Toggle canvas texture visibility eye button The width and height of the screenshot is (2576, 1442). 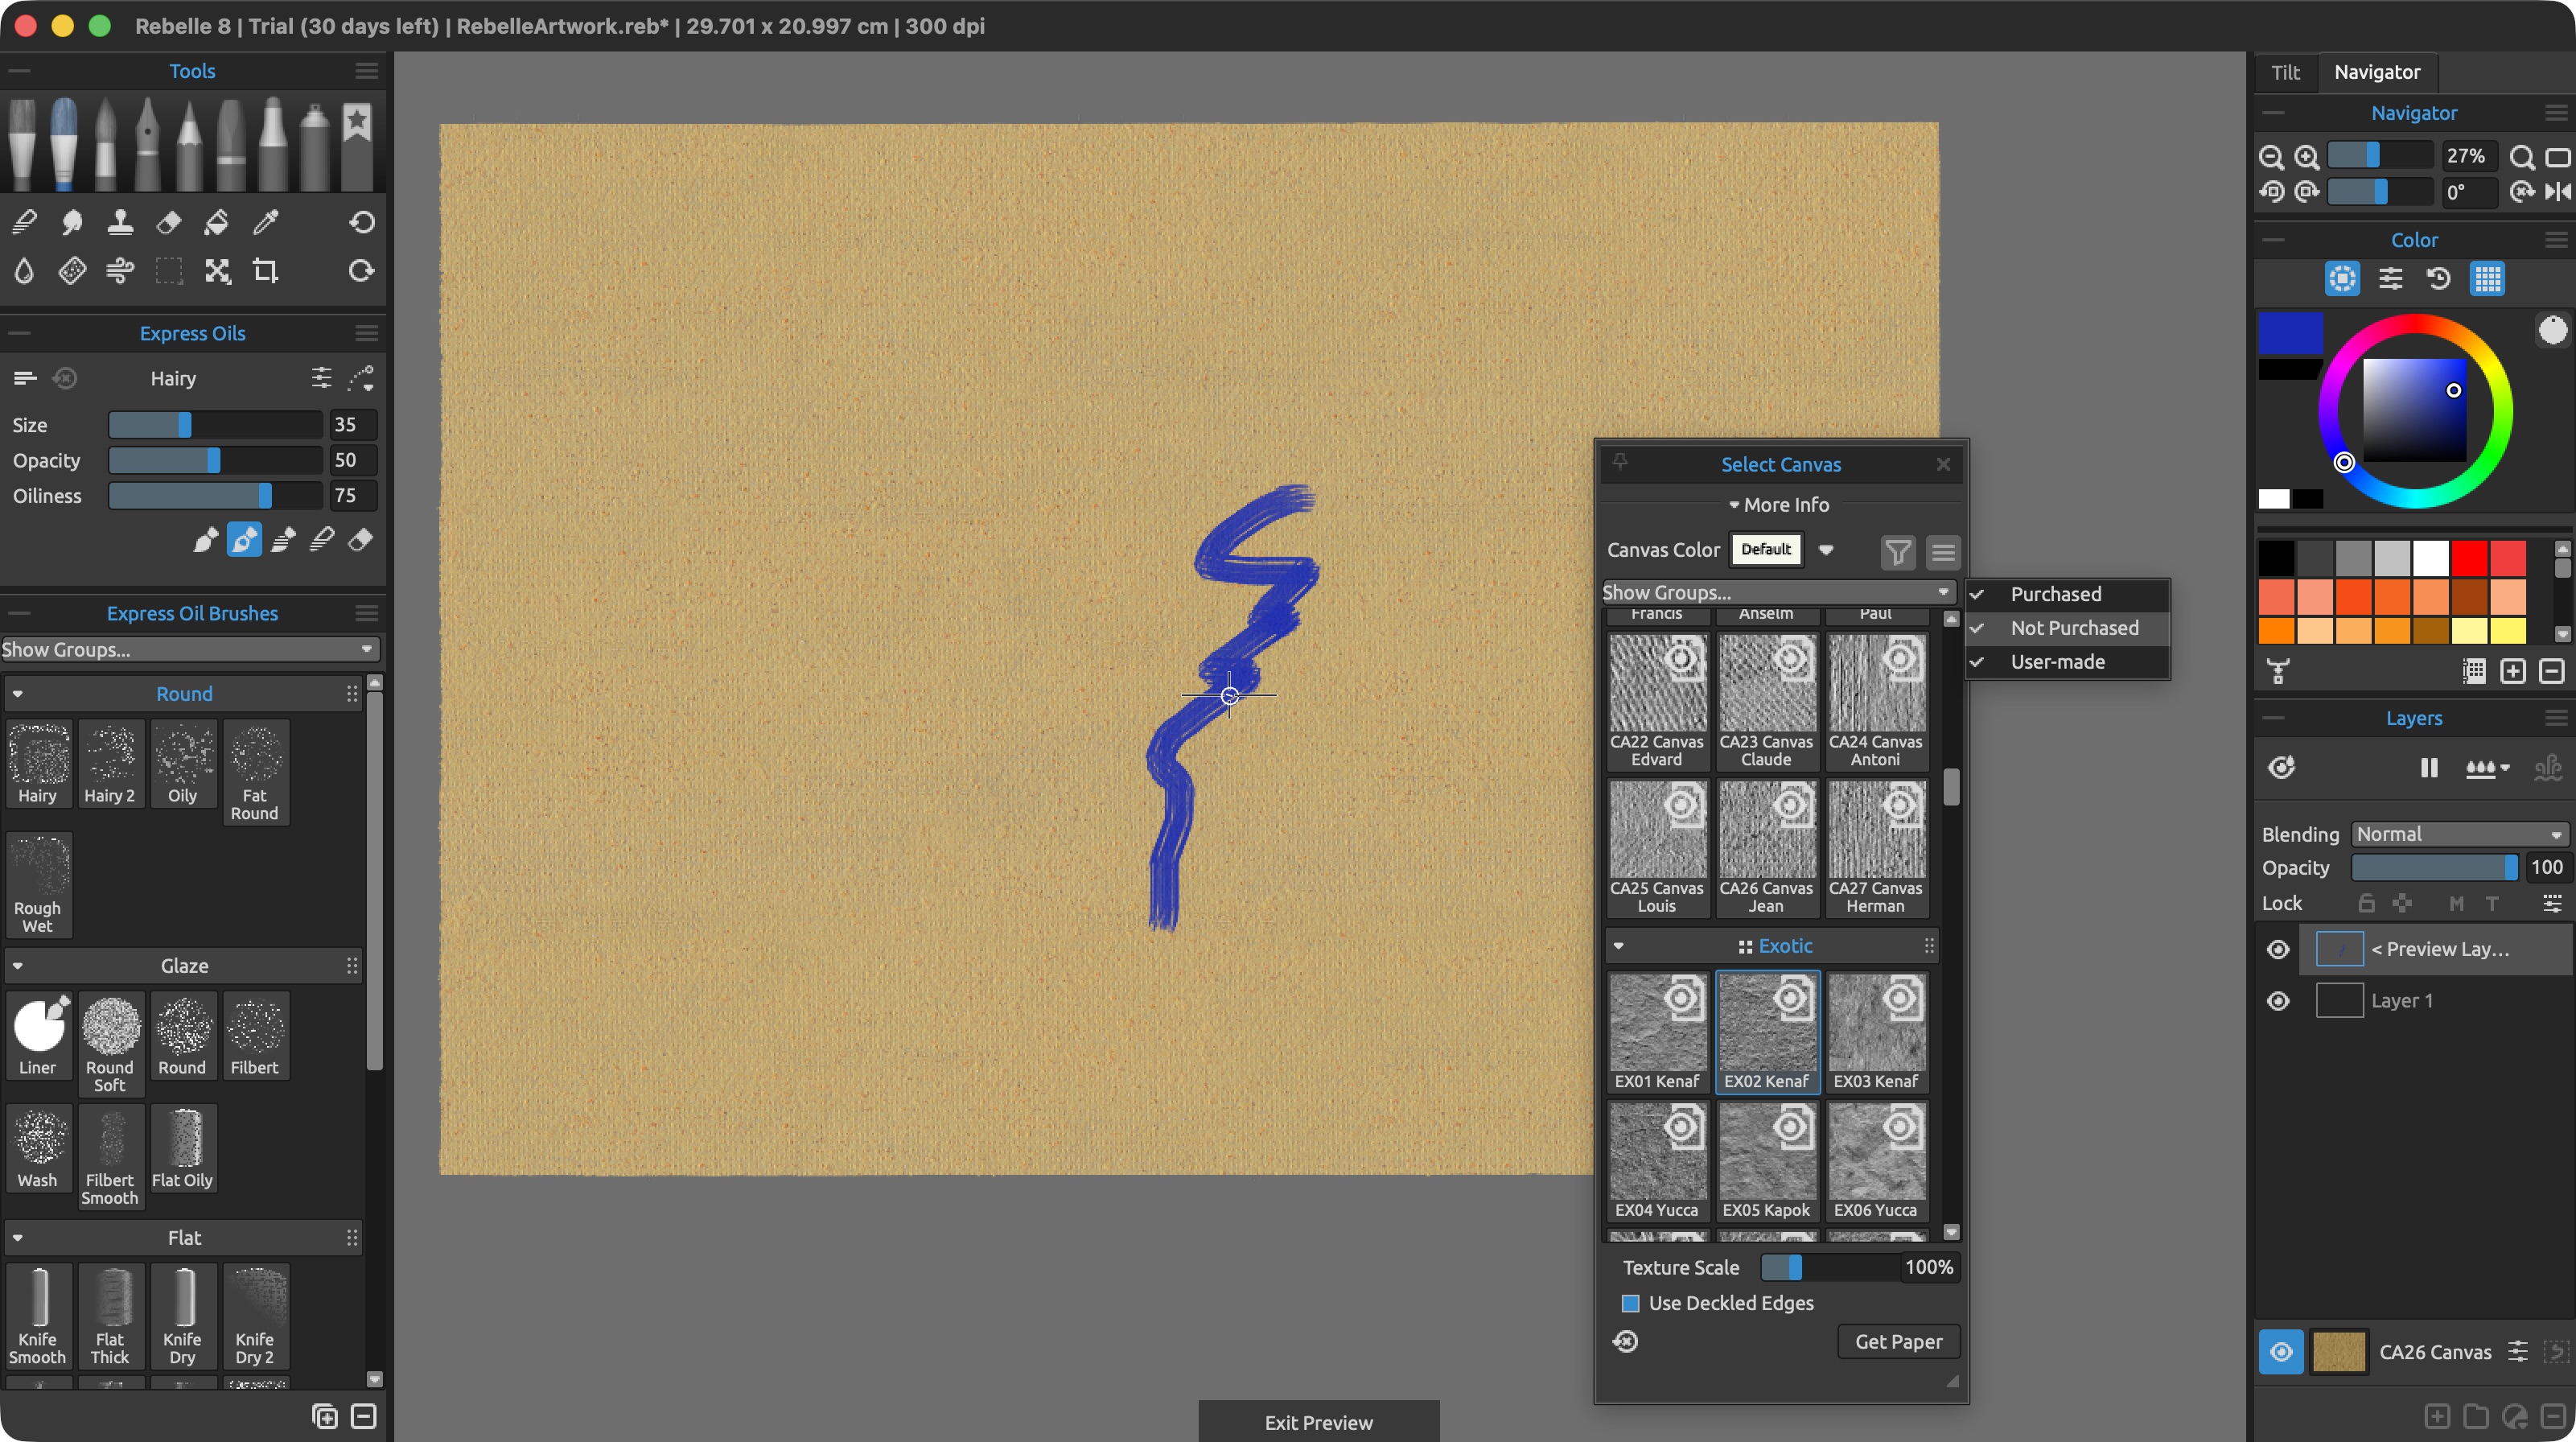click(x=2281, y=1352)
